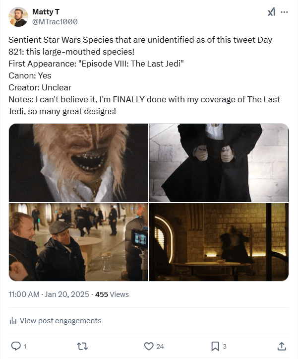
Task: Open View post engagements link
Action: 60,321
